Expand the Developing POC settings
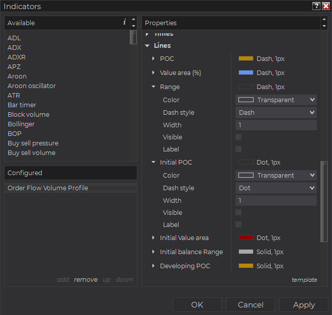Screen dimensions: 332x315 pyautogui.click(x=153, y=266)
